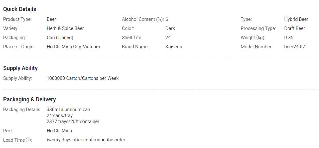Screen dimensions: 319x148
Task: Click the 1000000 Carton/Cartons per Week text
Action: point(82,78)
